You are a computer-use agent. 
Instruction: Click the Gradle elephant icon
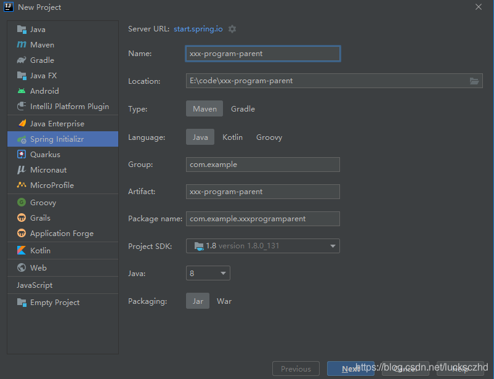tap(22, 60)
